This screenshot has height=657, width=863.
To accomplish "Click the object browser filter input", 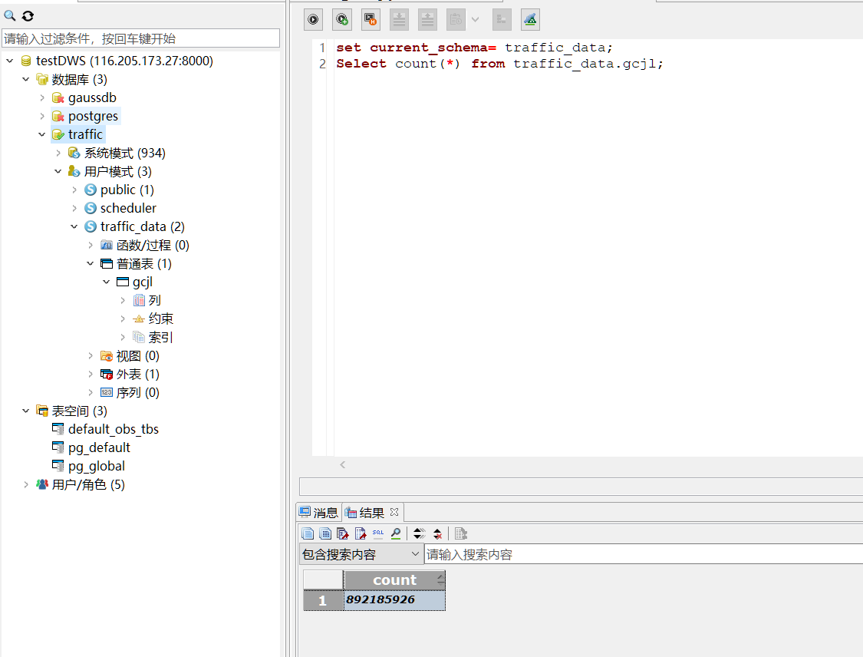I will (141, 38).
